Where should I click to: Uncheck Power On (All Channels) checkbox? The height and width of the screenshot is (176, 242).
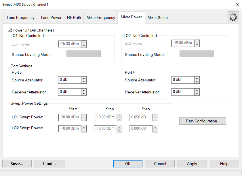click(10, 30)
